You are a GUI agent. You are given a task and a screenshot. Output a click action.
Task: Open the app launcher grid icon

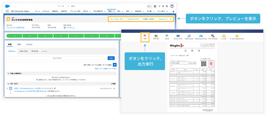[7, 11]
